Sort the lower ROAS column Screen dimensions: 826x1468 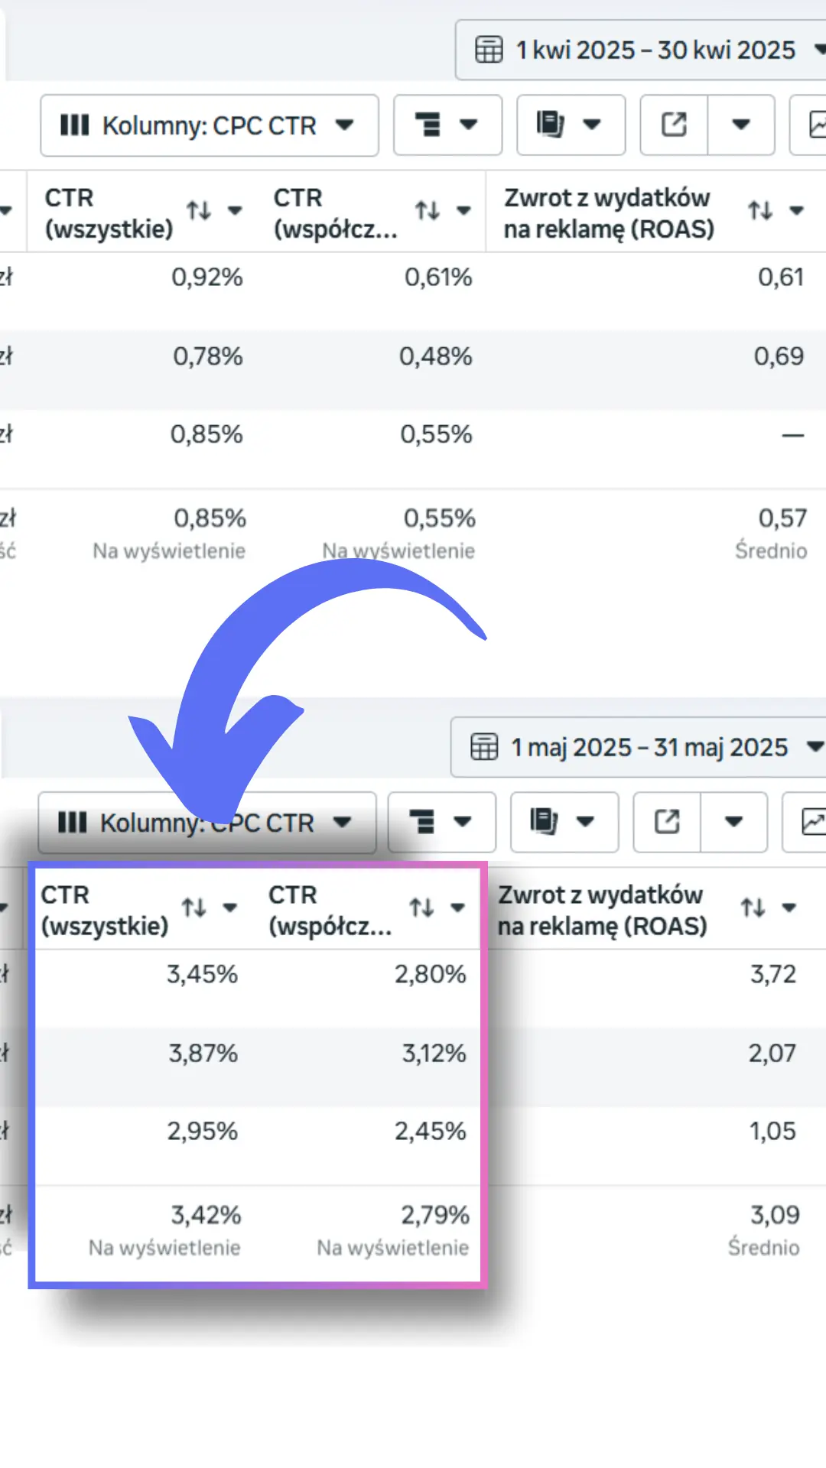pyautogui.click(x=753, y=908)
